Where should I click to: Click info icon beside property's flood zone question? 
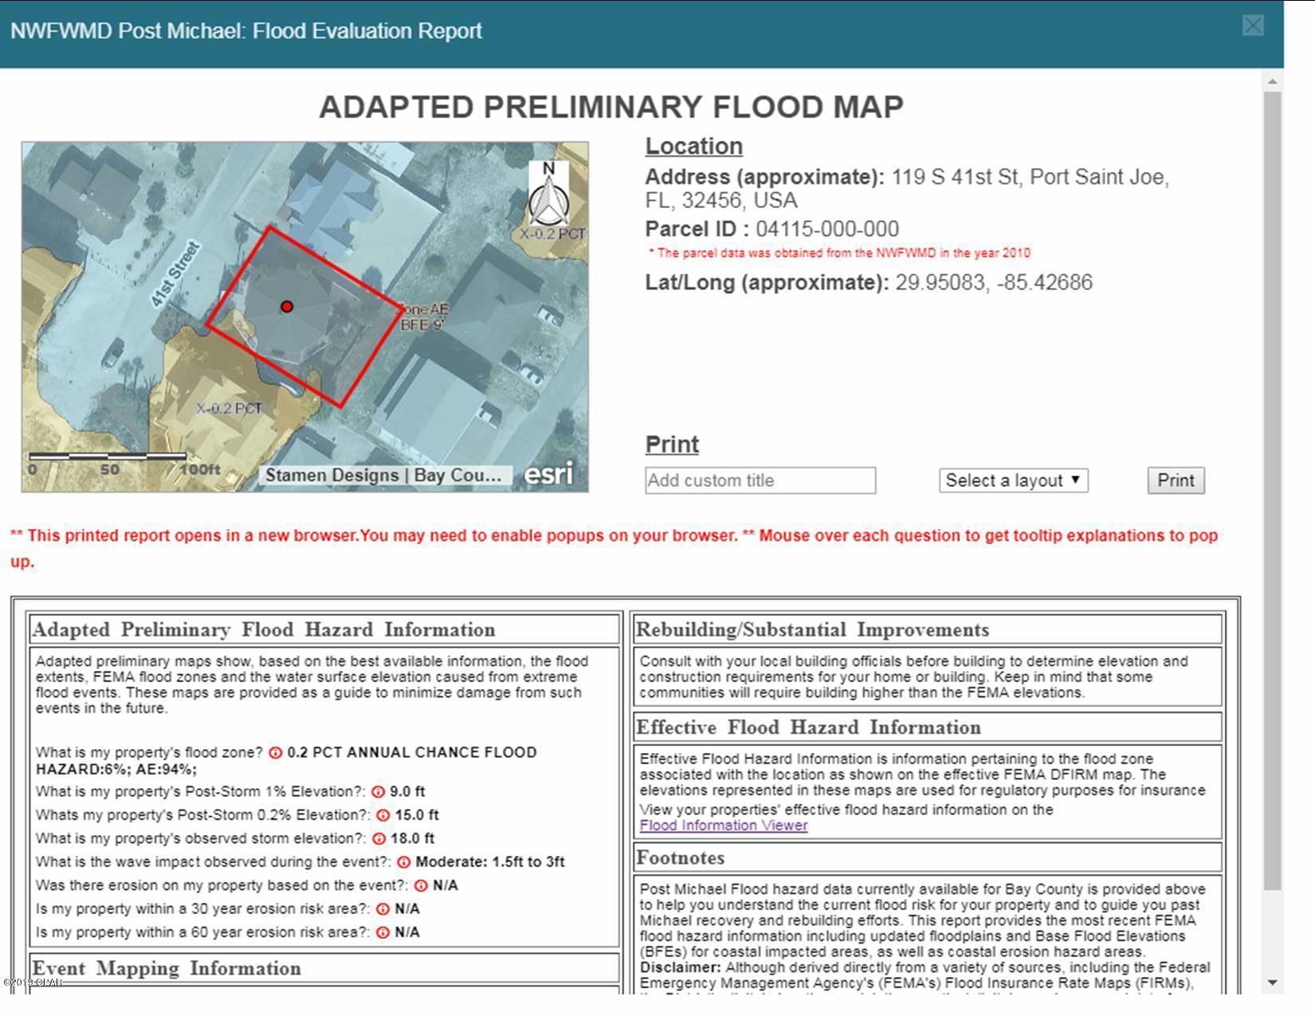click(x=275, y=752)
